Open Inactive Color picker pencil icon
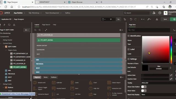This screenshot has width=176, height=99. point(171,79)
